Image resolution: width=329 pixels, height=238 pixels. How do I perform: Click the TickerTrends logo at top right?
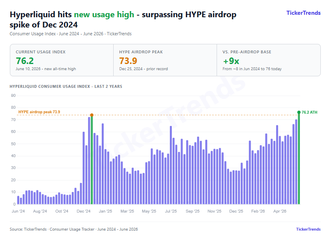304,13
